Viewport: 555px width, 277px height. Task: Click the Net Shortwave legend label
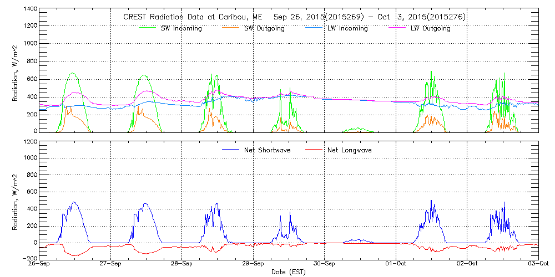click(268, 150)
